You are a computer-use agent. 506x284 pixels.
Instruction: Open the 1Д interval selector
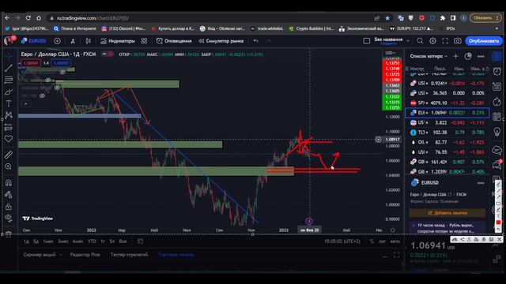(73, 41)
